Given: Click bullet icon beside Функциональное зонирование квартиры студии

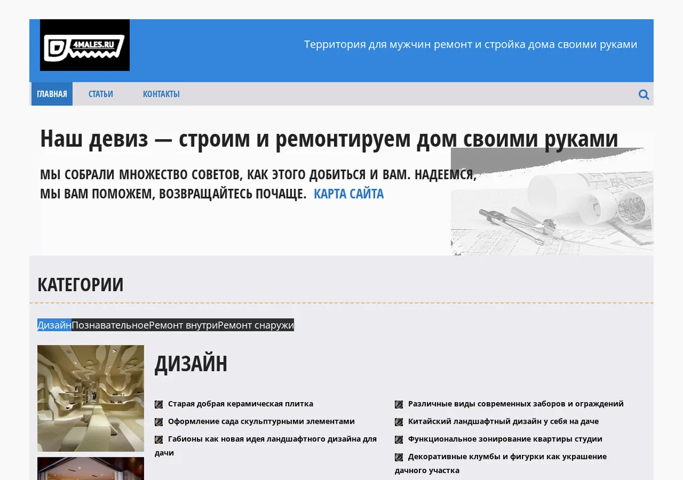Looking at the screenshot, I should 399,440.
